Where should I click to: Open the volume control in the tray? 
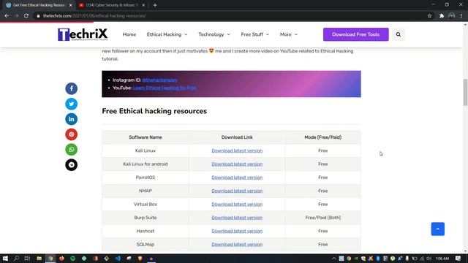429,259
